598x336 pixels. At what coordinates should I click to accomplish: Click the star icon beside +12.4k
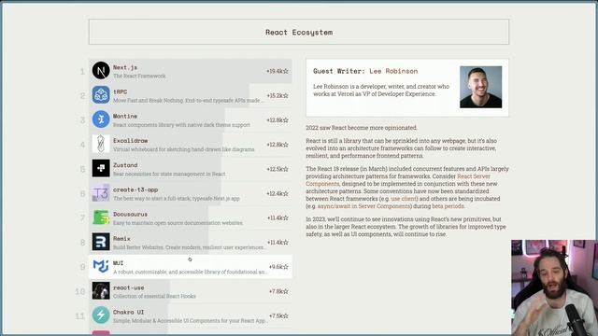click(286, 193)
